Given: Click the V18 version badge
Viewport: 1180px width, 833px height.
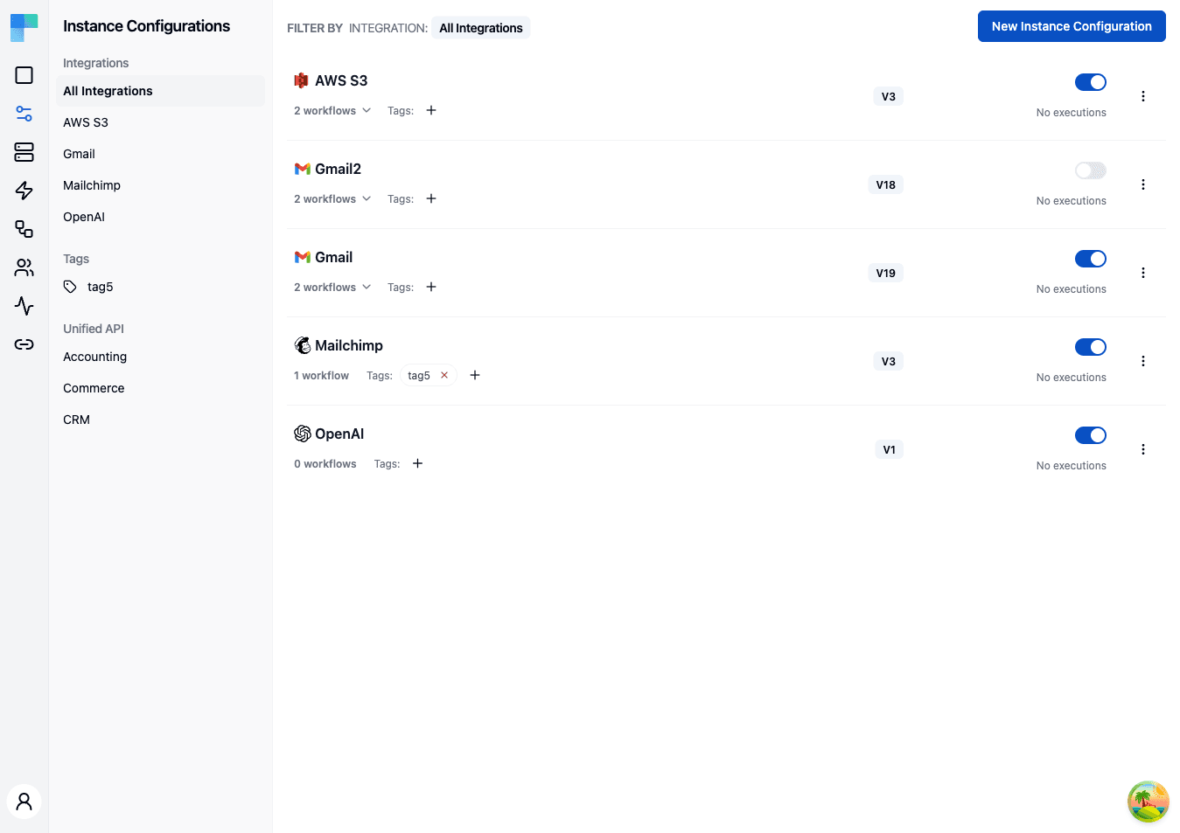Looking at the screenshot, I should point(886,184).
